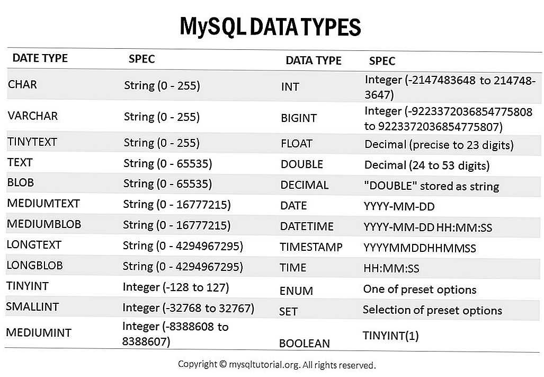Click the TIMESTAMP data type label

pyautogui.click(x=311, y=247)
